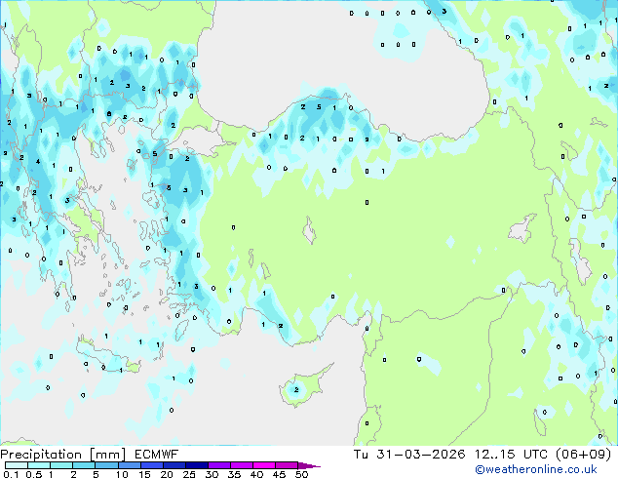The width and height of the screenshot is (618, 478).
Task: Click the date 'Tu 31-03-2026'
Action: 409,455
